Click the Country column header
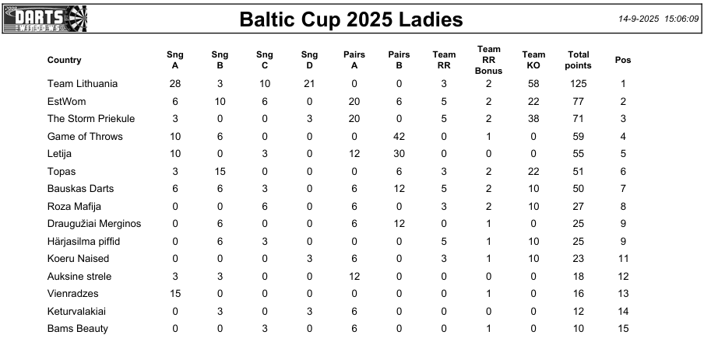The image size is (704, 342). pyautogui.click(x=64, y=60)
